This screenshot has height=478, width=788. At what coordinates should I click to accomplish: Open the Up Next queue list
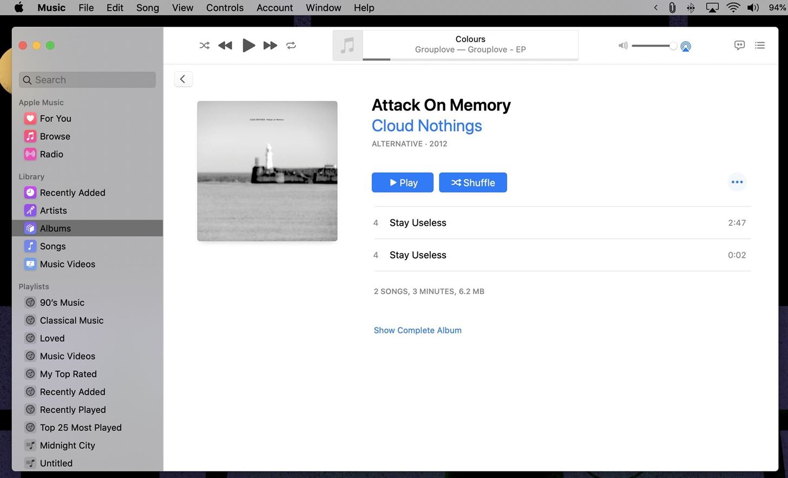(760, 45)
